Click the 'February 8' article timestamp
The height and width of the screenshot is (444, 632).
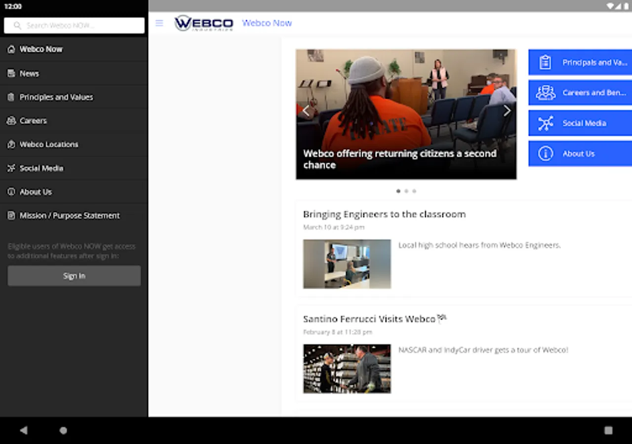(338, 332)
